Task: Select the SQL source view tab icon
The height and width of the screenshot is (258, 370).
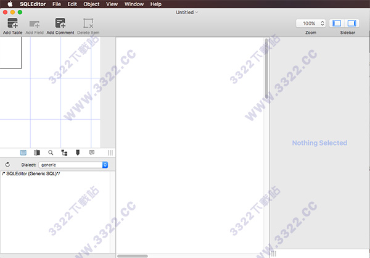Action: coord(23,152)
